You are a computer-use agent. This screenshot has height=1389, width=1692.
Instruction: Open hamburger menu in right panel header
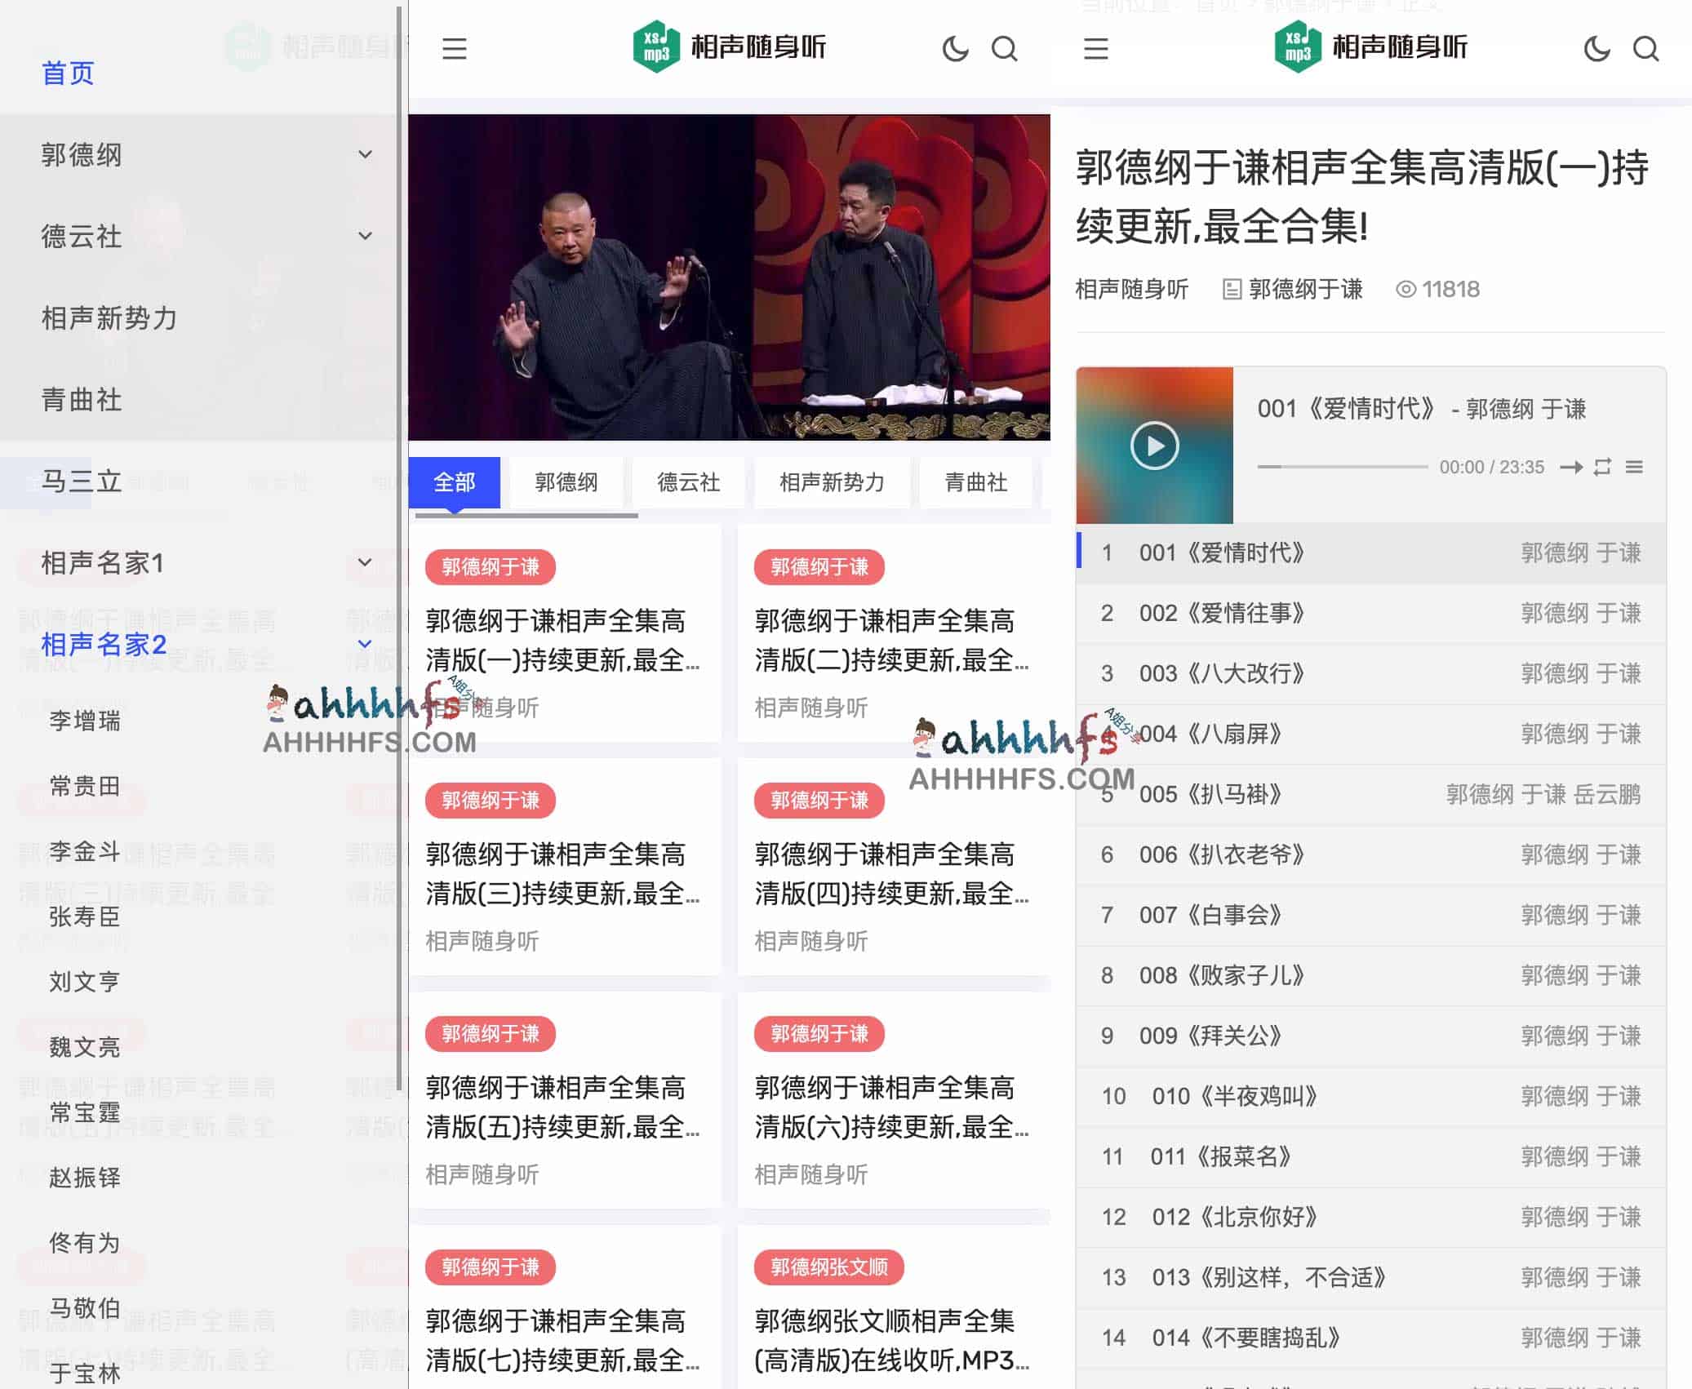pos(1096,49)
